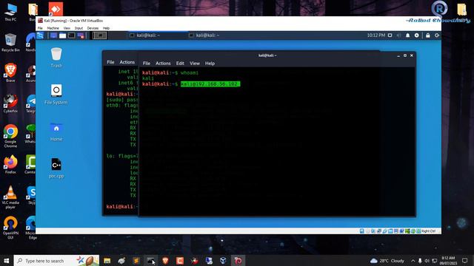This screenshot has width=474, height=266.
Task: Launch VLC media player from the desktop
Action: click(10, 197)
